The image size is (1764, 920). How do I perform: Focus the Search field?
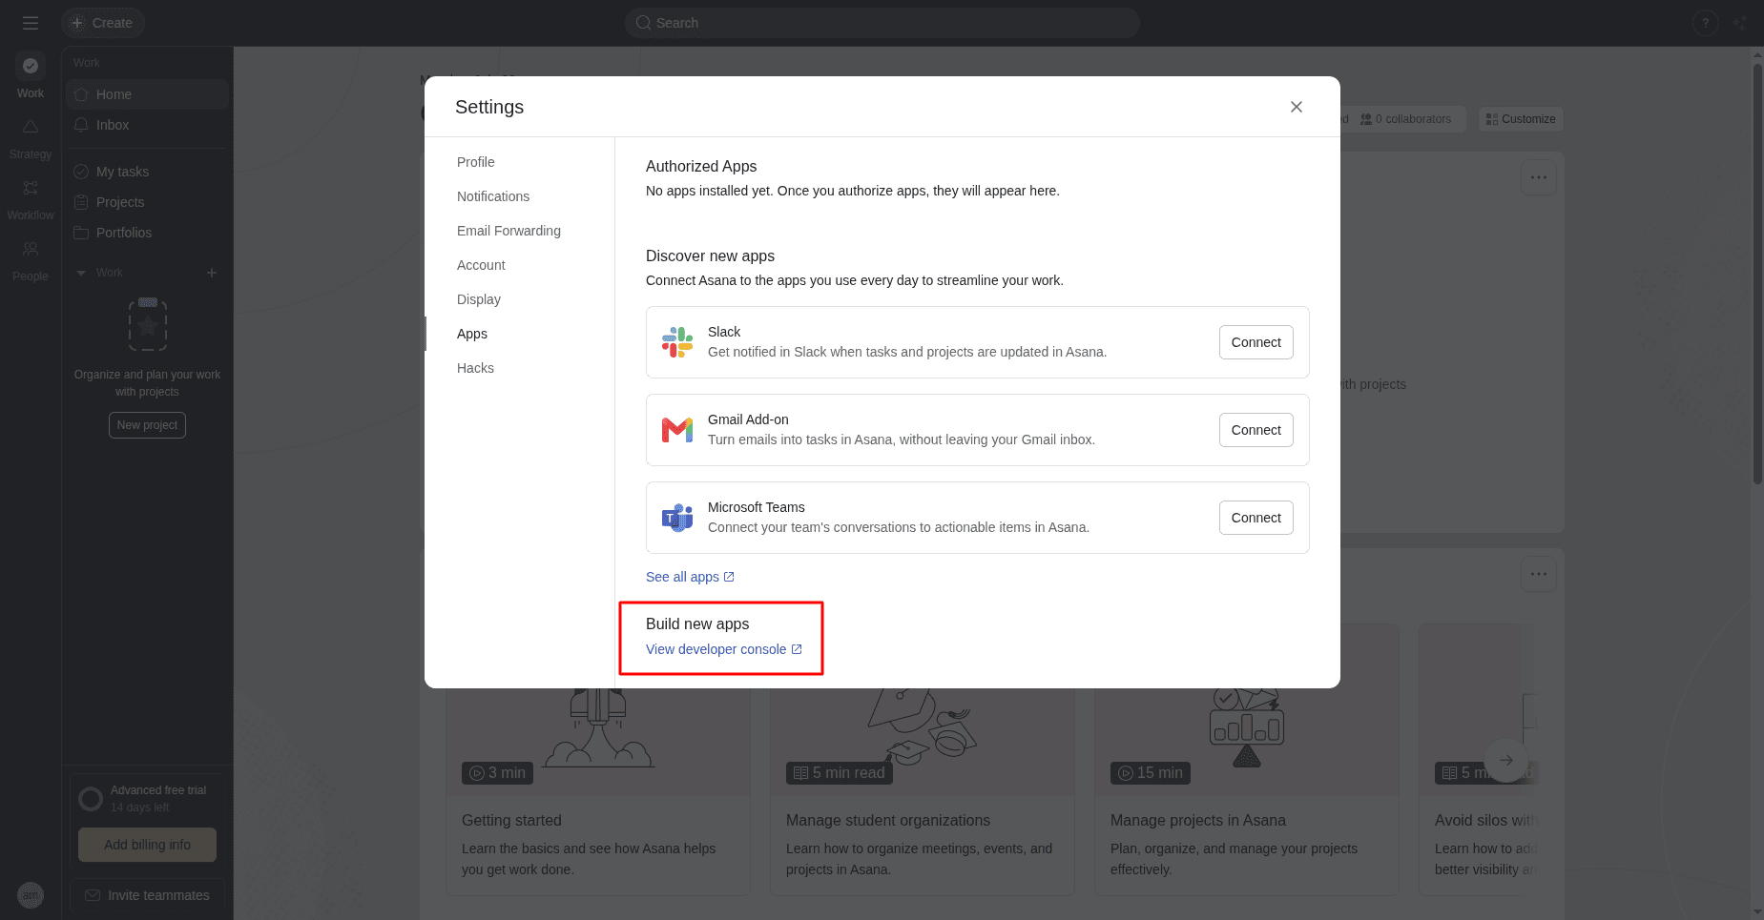(882, 23)
